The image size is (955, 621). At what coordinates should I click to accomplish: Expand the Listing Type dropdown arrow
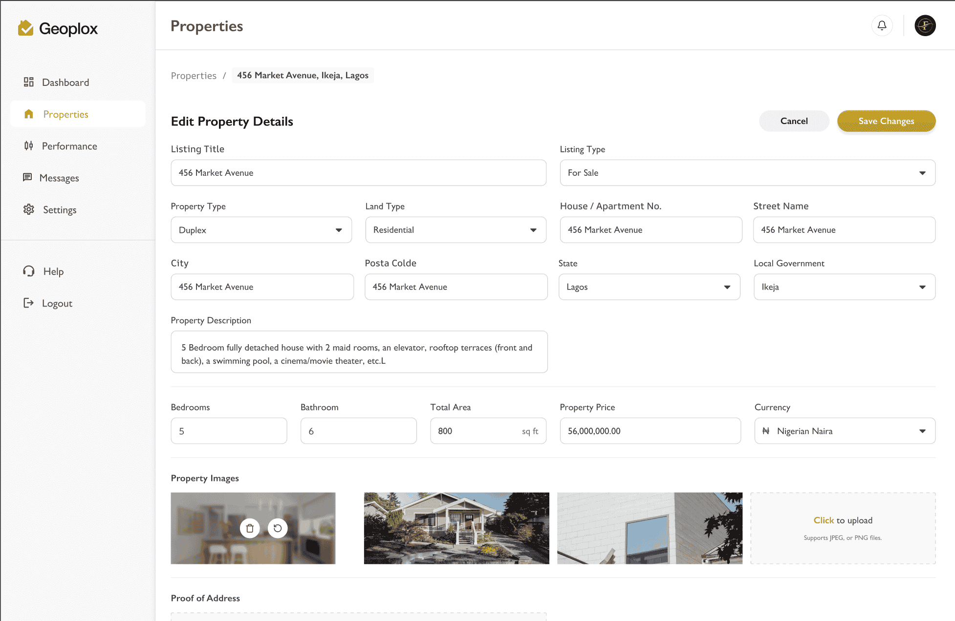pyautogui.click(x=922, y=173)
